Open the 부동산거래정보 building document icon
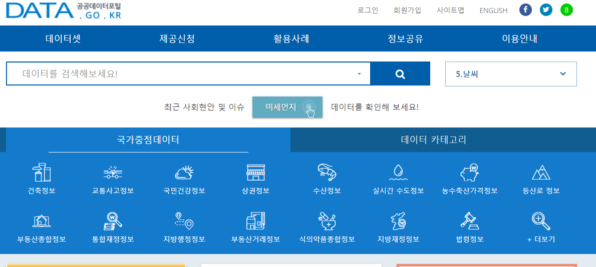596x267 pixels. pos(255,221)
